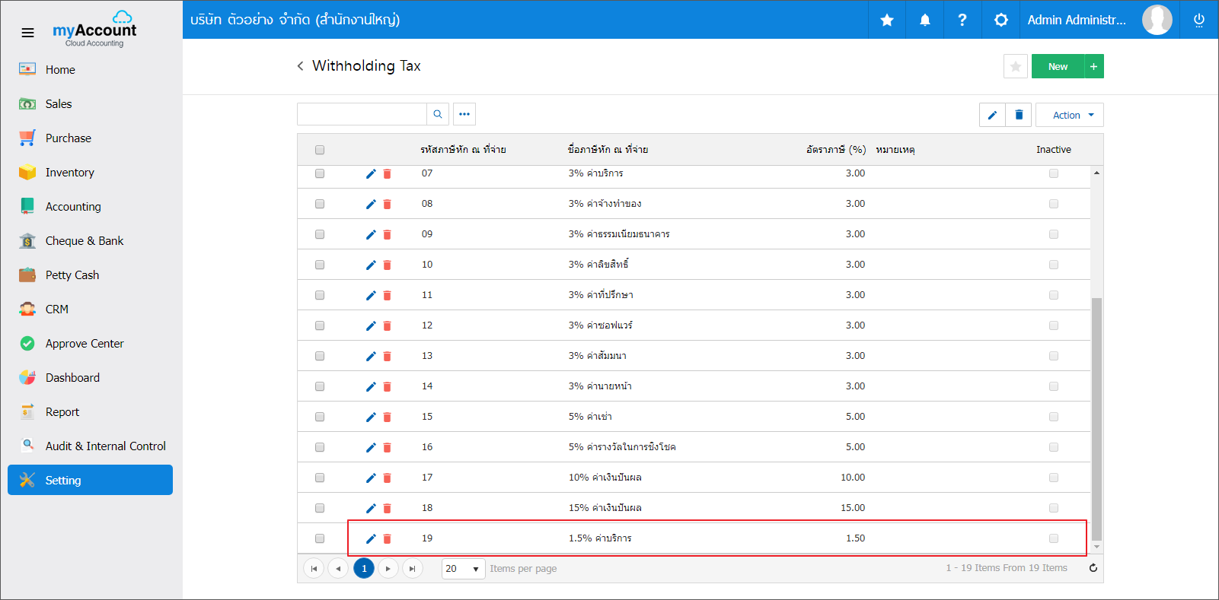Open favorites star in the top bar
1219x600 pixels.
pyautogui.click(x=887, y=20)
